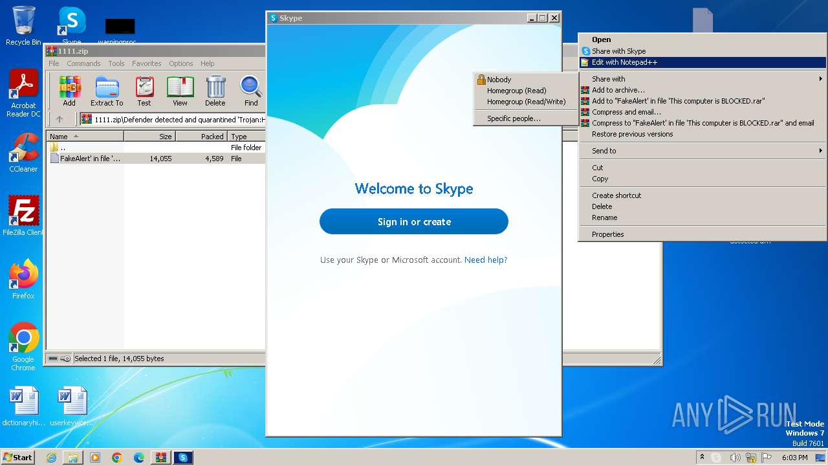Open the Google Chrome desktop icon
The width and height of the screenshot is (828, 466).
23,347
